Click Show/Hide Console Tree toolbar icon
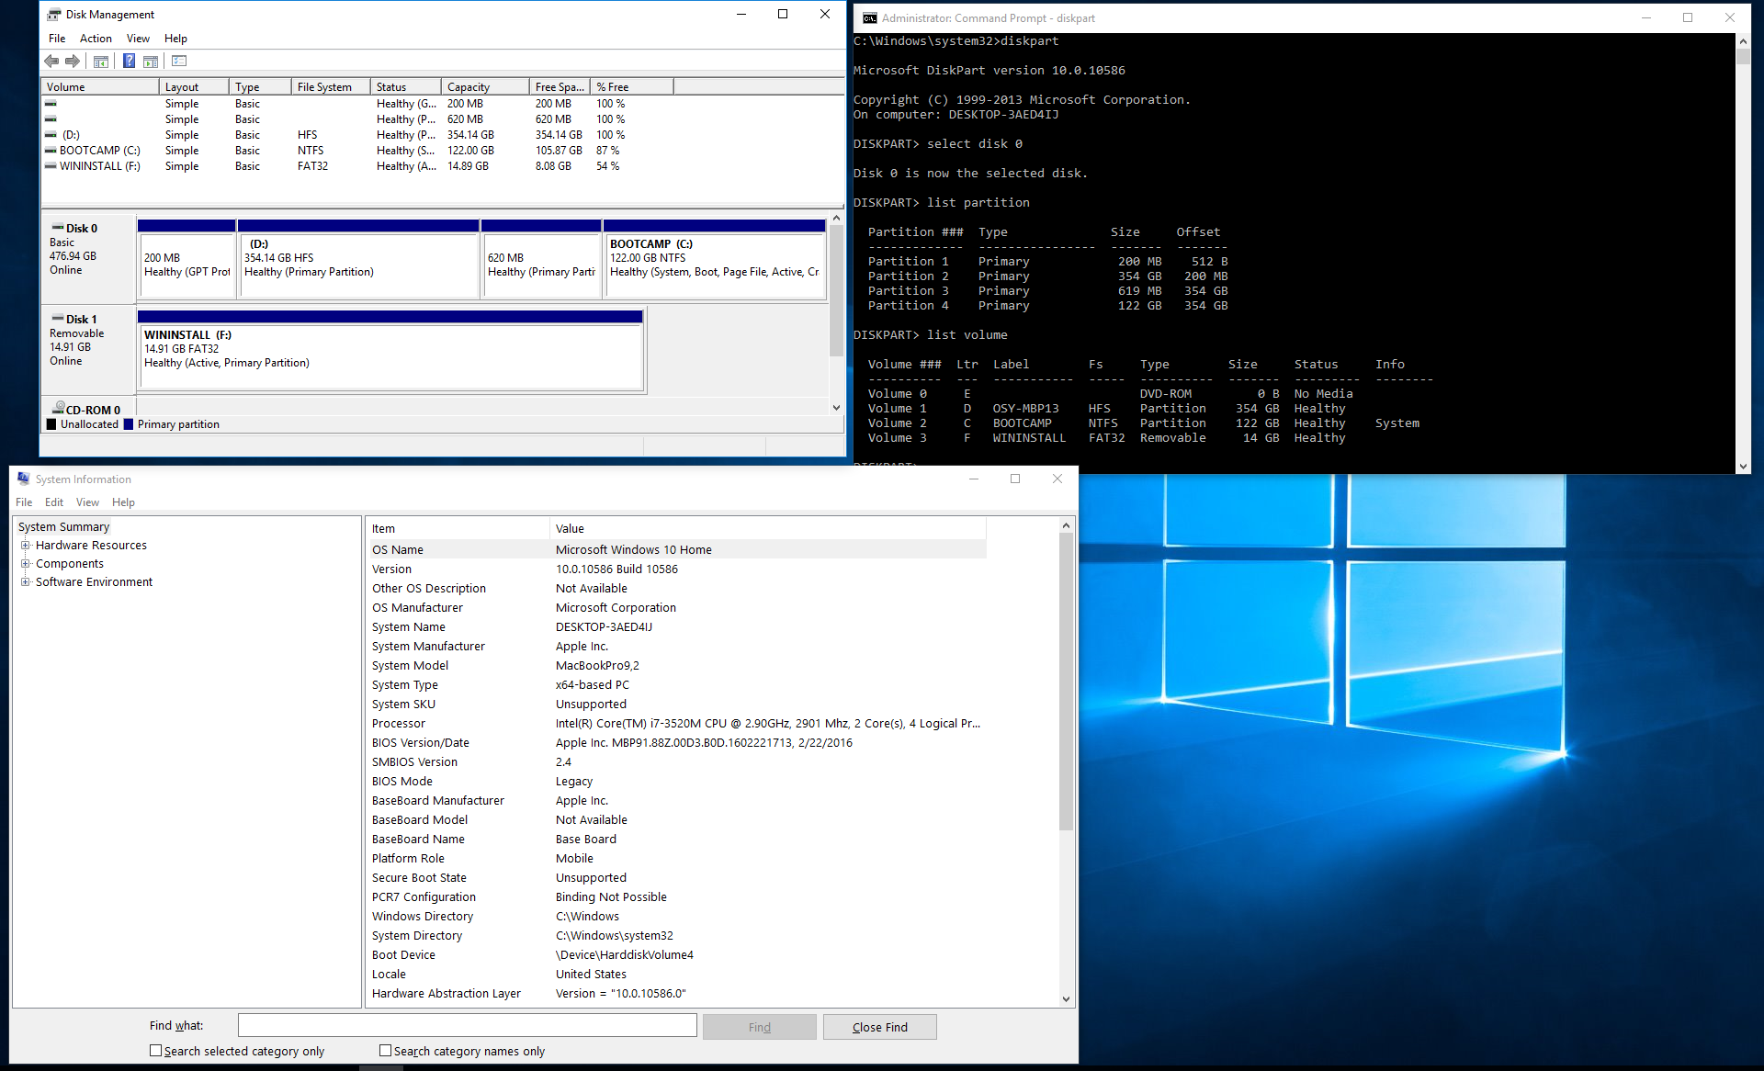Screen dimensions: 1764x1071 (x=101, y=62)
